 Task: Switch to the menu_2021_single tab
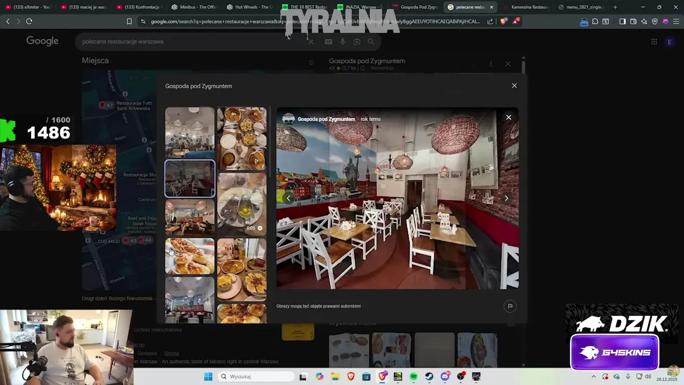coord(581,7)
